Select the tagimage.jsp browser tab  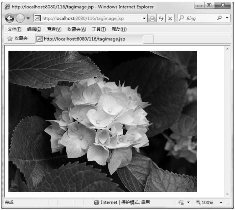[89, 39]
